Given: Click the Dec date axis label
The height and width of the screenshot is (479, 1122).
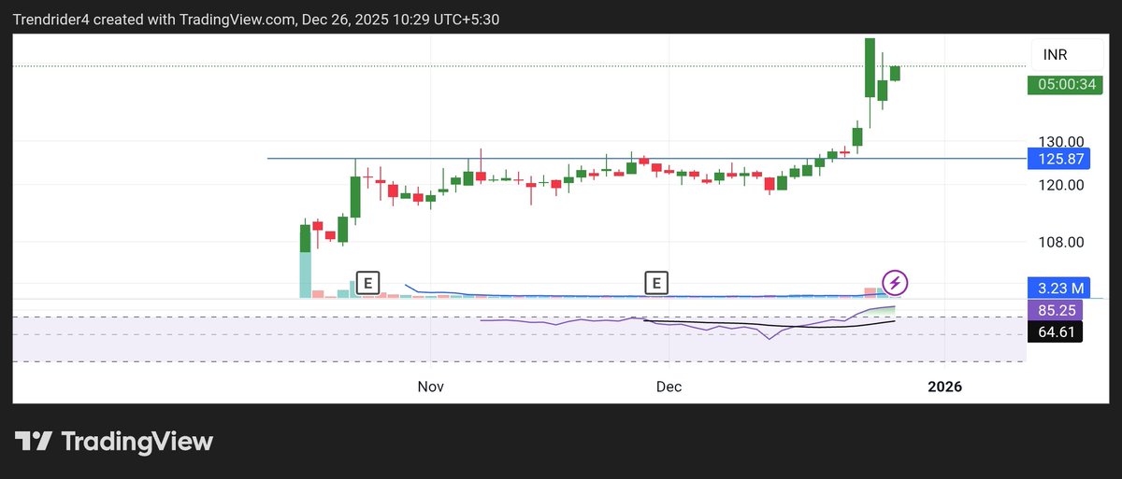Looking at the screenshot, I should pyautogui.click(x=669, y=386).
